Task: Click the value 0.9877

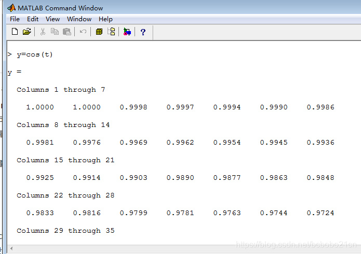Action: (227, 178)
